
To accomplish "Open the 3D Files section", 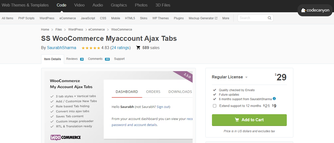I will tap(163, 5).
